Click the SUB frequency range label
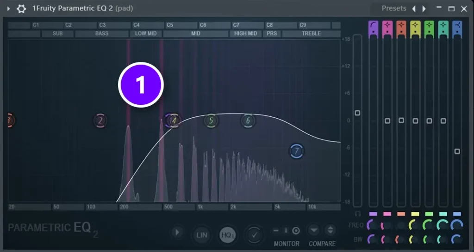Image resolution: width=474 pixels, height=252 pixels. 57,33
